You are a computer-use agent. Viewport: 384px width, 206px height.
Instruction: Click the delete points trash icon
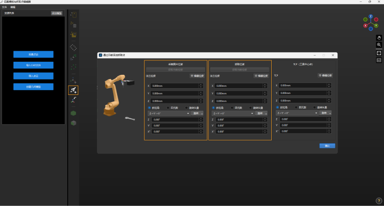click(73, 25)
